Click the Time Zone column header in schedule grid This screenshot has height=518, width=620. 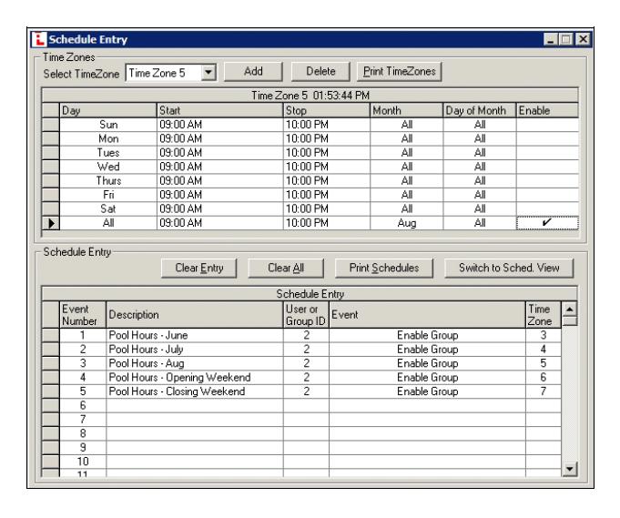tap(544, 315)
